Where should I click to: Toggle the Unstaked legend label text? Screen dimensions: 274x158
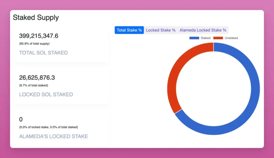231,38
